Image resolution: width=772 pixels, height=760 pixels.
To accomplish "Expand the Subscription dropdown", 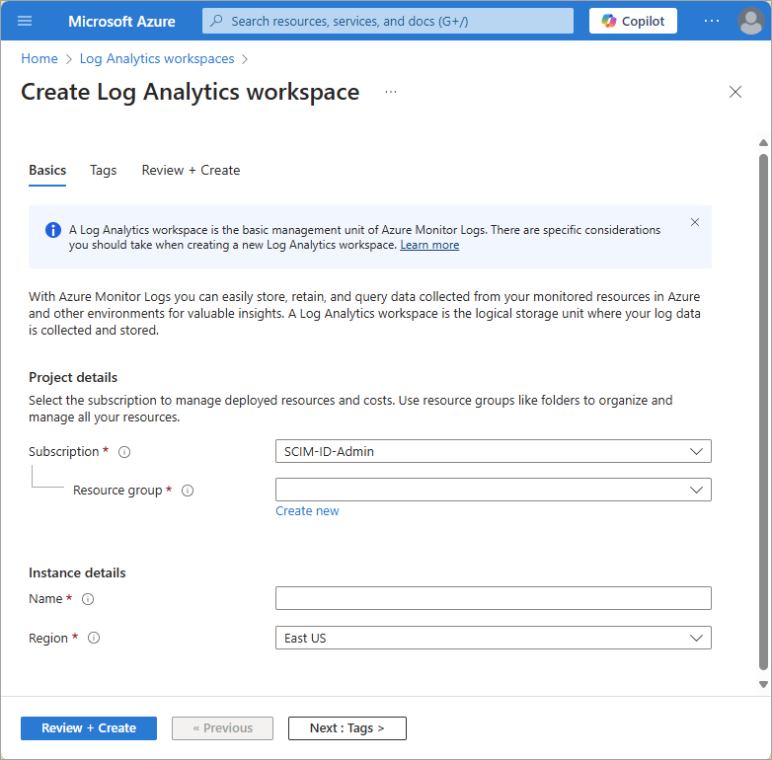I will 493,451.
